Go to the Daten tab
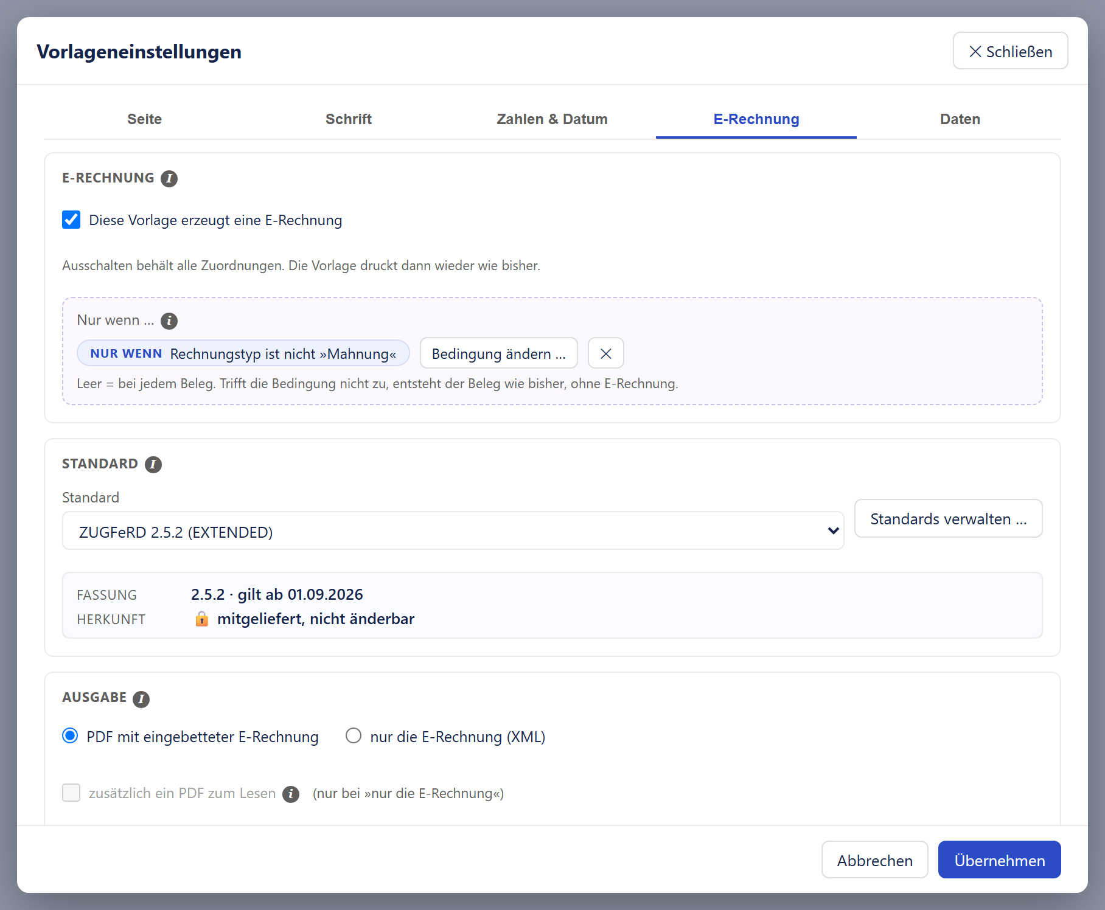 coord(960,119)
